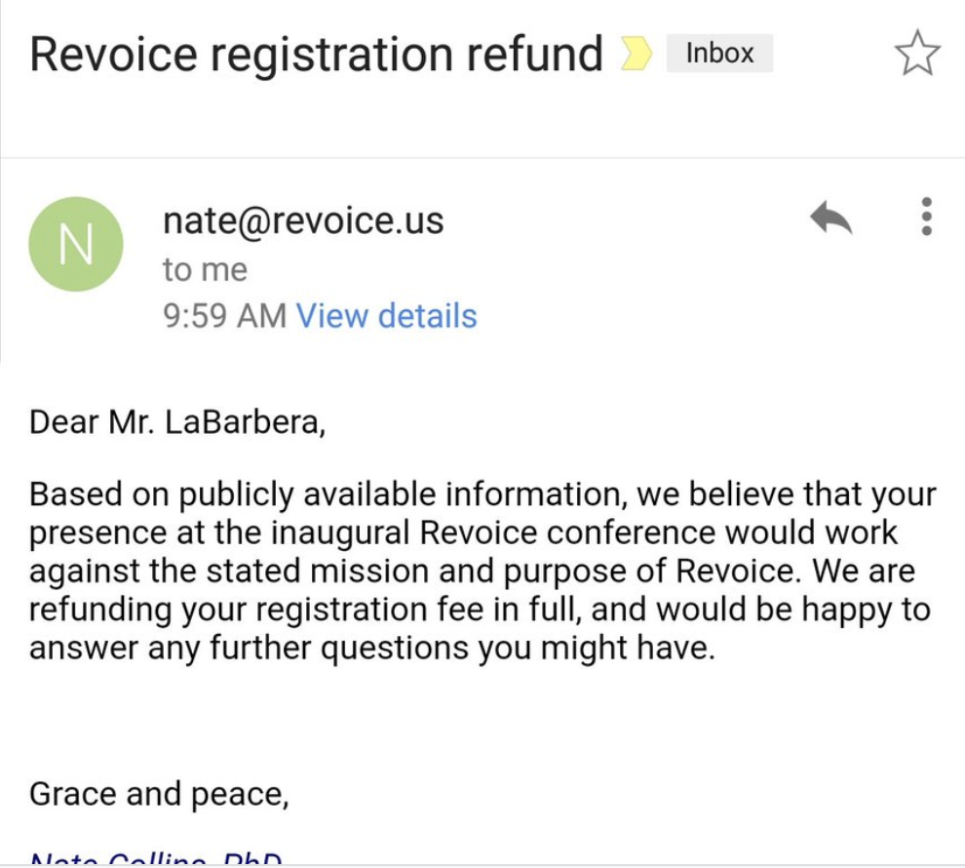This screenshot has height=868, width=965.
Task: Click 'stated mission and purpose' in body
Action: coord(405,571)
